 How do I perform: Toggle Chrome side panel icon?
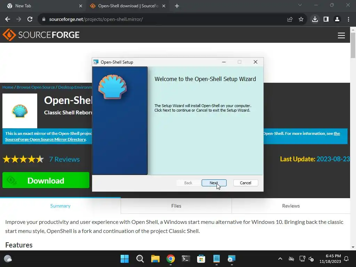(x=326, y=19)
